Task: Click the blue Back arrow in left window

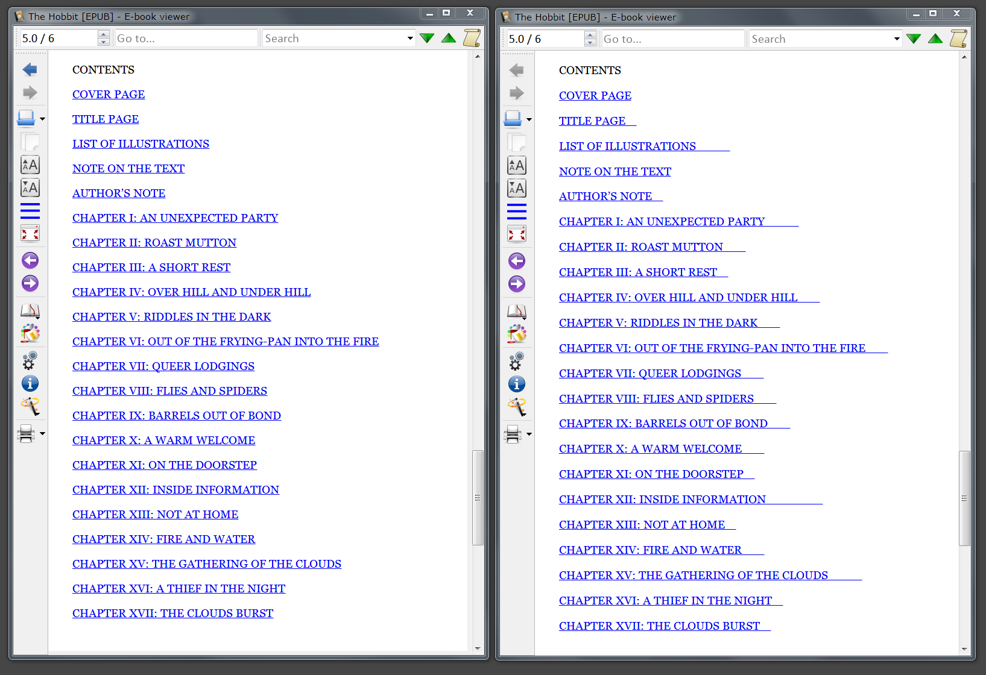Action: (x=30, y=70)
